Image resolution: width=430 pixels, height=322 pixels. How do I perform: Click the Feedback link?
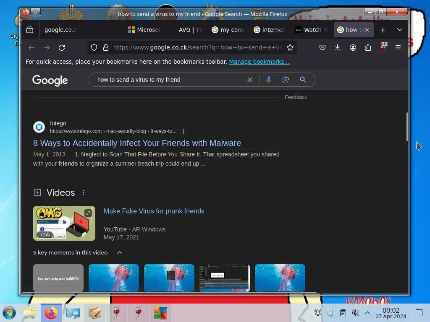click(x=296, y=97)
